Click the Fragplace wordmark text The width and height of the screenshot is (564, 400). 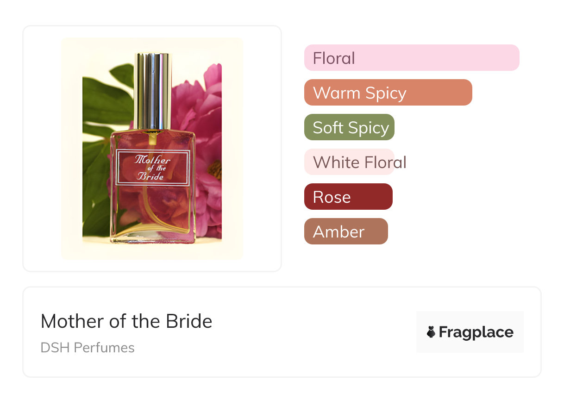coord(476,332)
